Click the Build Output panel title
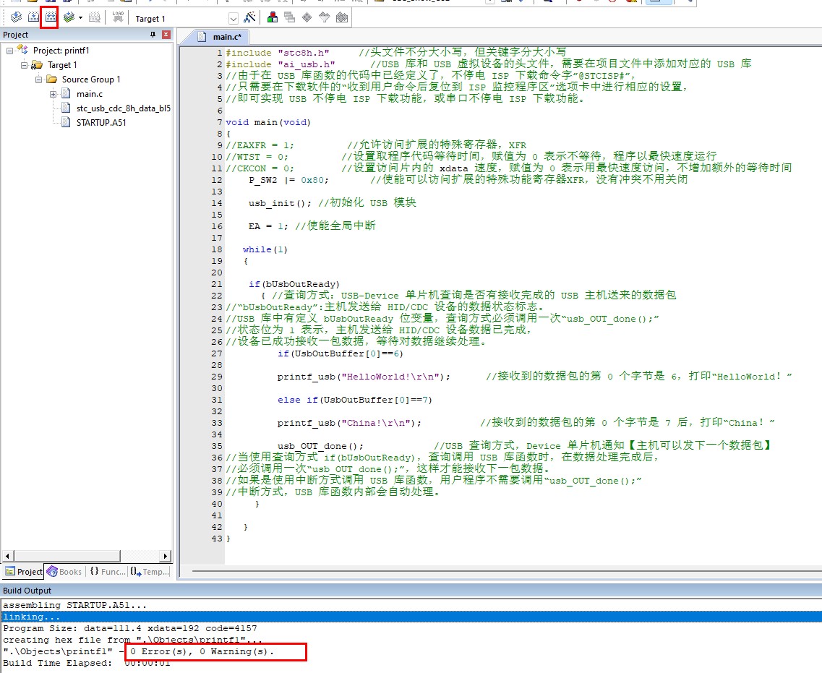The width and height of the screenshot is (822, 673). pyautogui.click(x=27, y=591)
